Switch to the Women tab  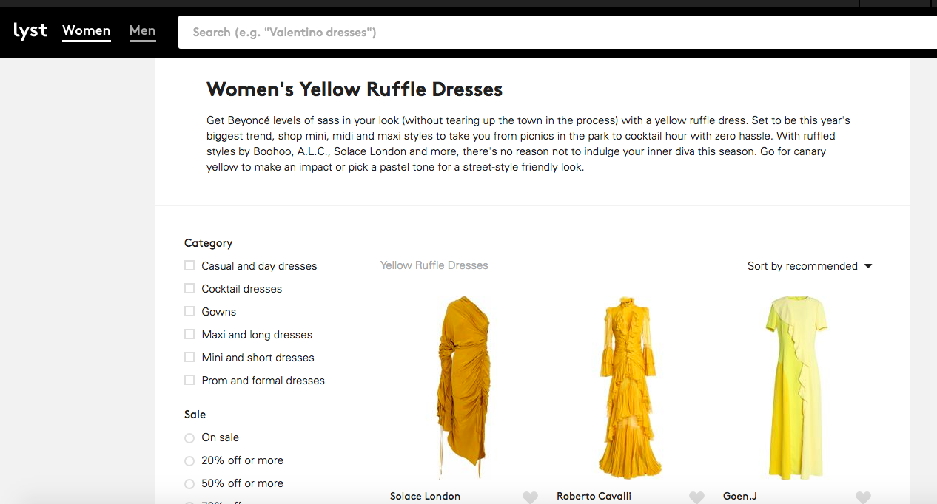click(x=87, y=31)
